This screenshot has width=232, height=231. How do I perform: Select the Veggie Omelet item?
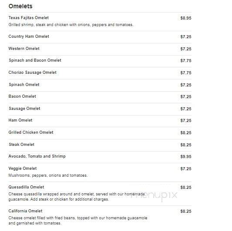pyautogui.click(x=23, y=168)
